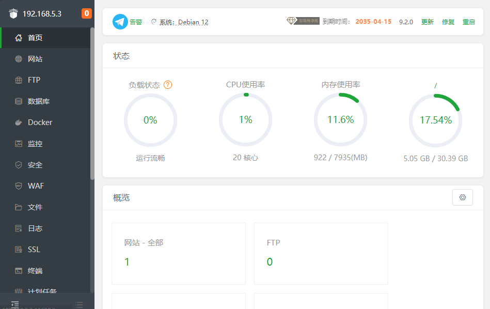Click the CPU usage progress ring
Screen dimensions: 490x309
(245, 119)
